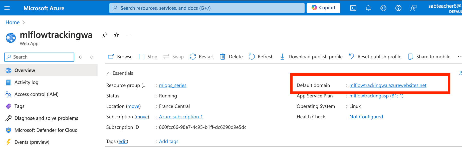Open the Cloud Shell terminal icon

click(353, 8)
